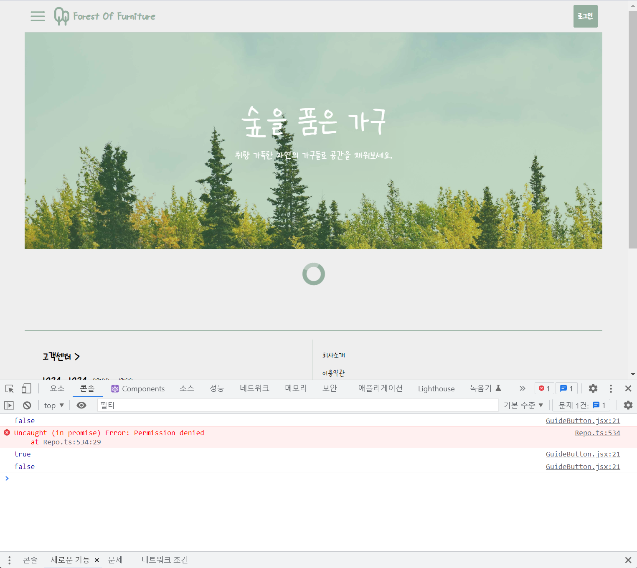Open GuideButton.jsx:21 link for the first false log
Viewport: 637px width, 568px height.
point(583,421)
